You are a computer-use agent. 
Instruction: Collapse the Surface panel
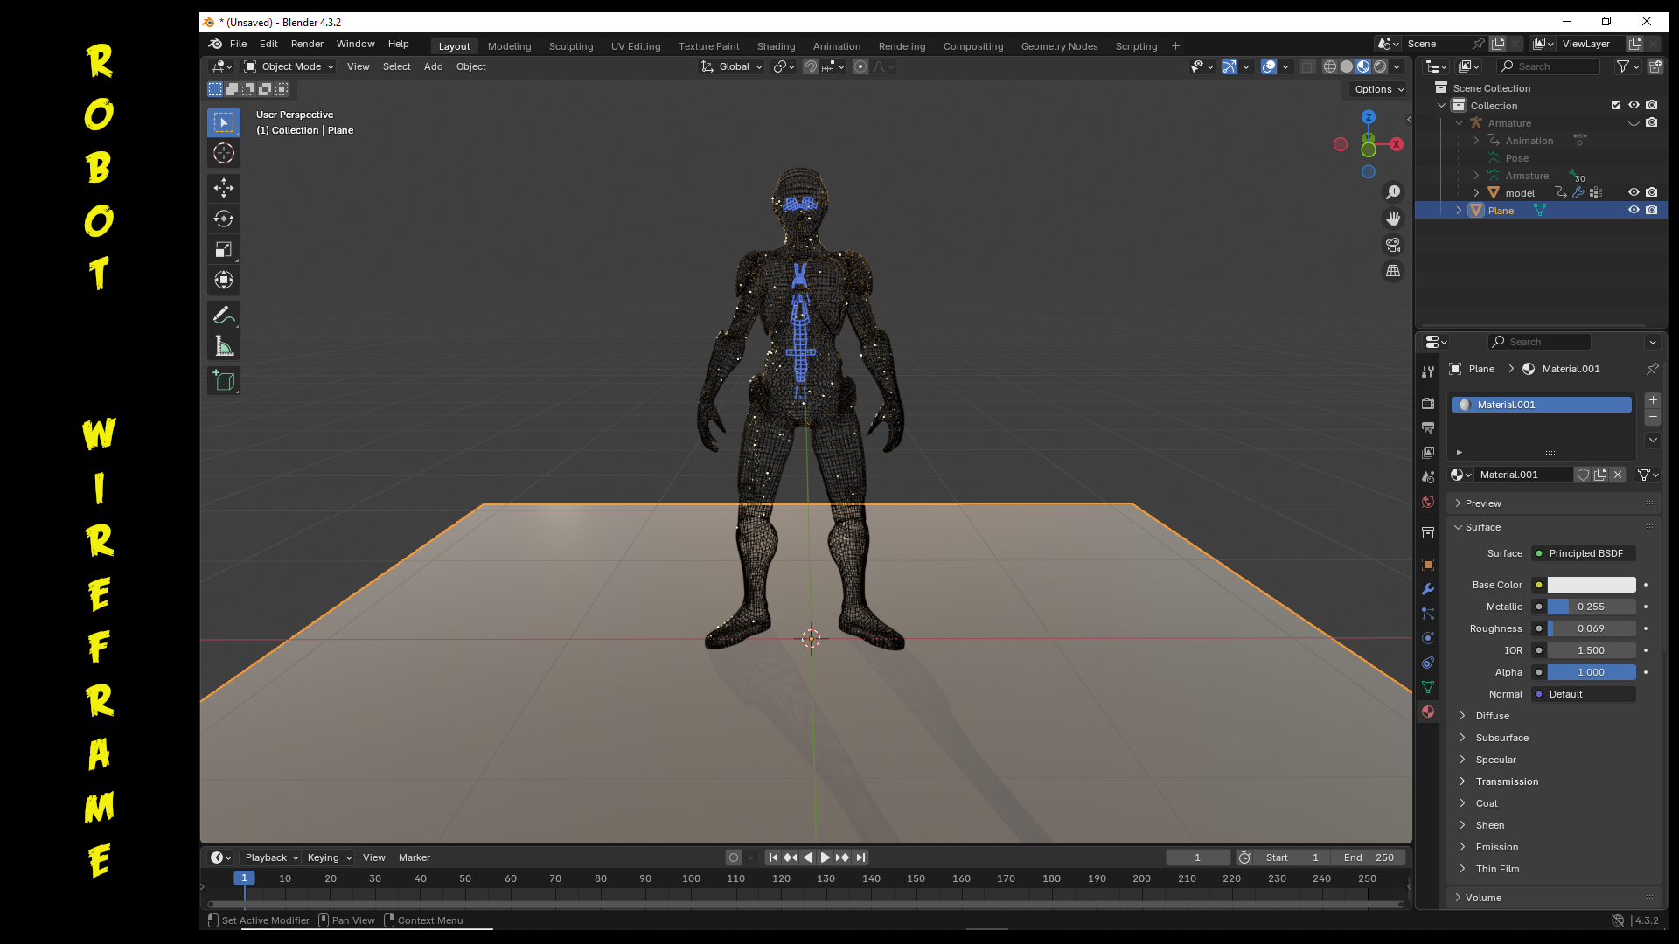[1483, 527]
